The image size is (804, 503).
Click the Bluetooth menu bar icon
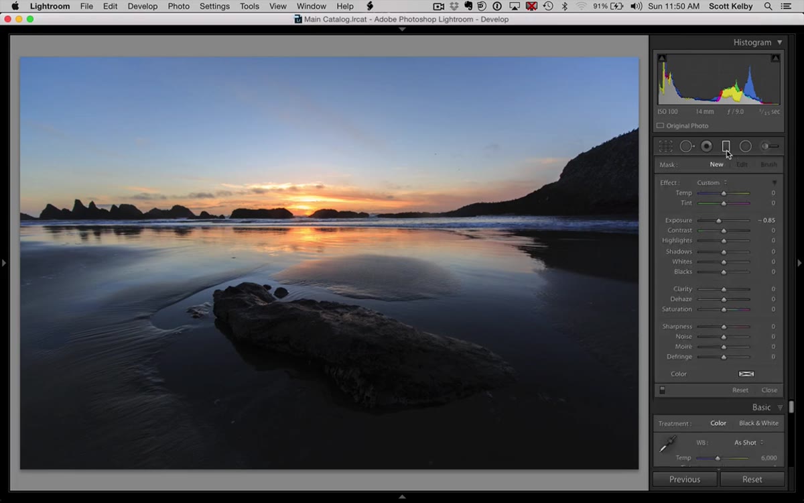click(x=564, y=6)
